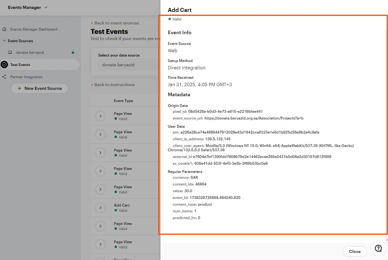Click the New Event Source button

click(40, 88)
